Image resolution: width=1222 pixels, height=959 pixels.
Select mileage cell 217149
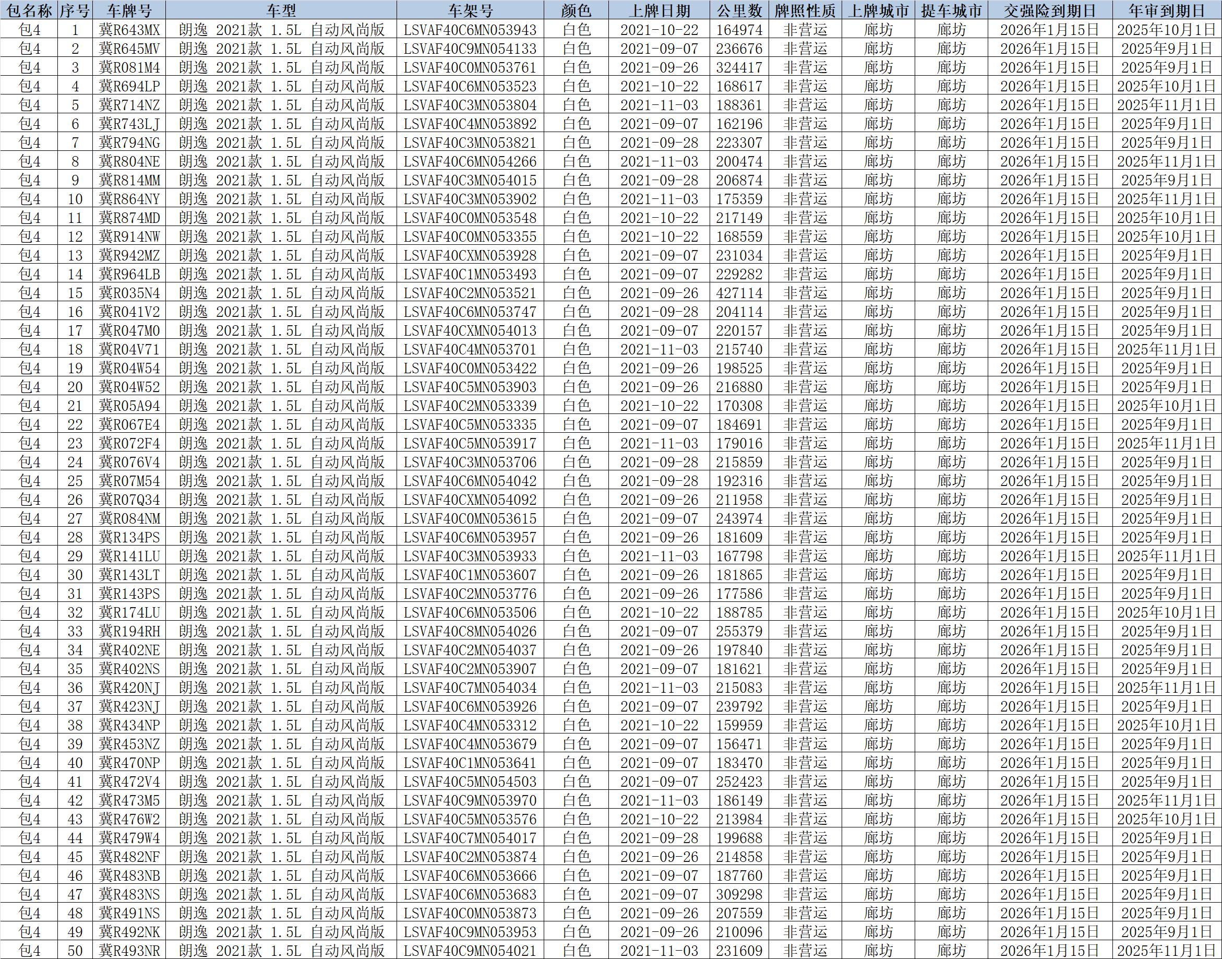739,218
